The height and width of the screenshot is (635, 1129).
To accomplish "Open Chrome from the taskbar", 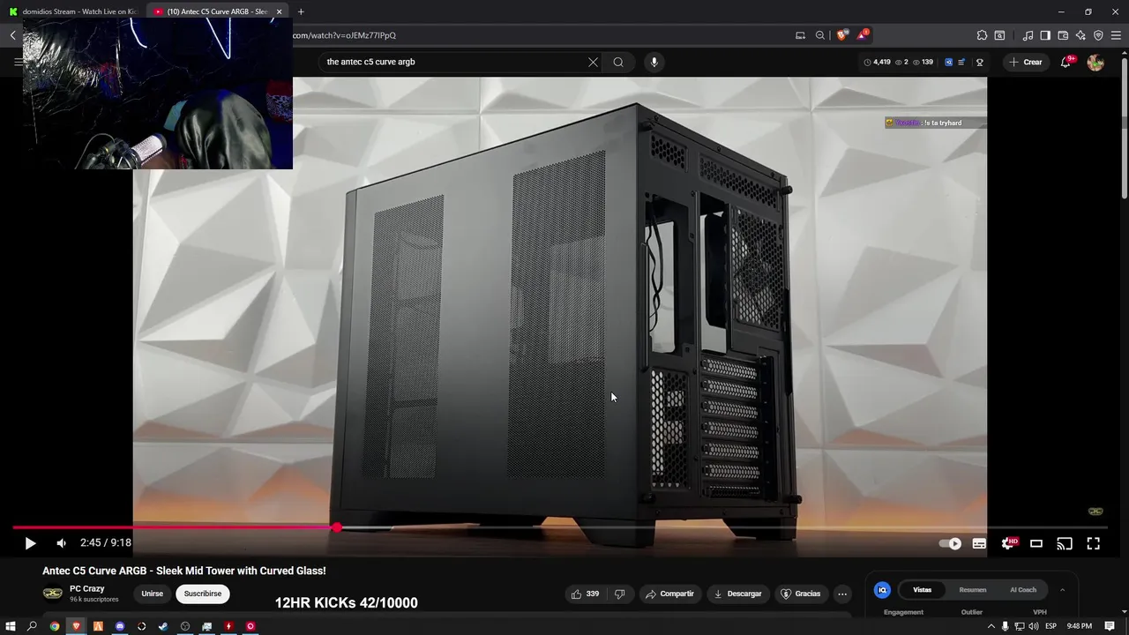I will tap(55, 626).
